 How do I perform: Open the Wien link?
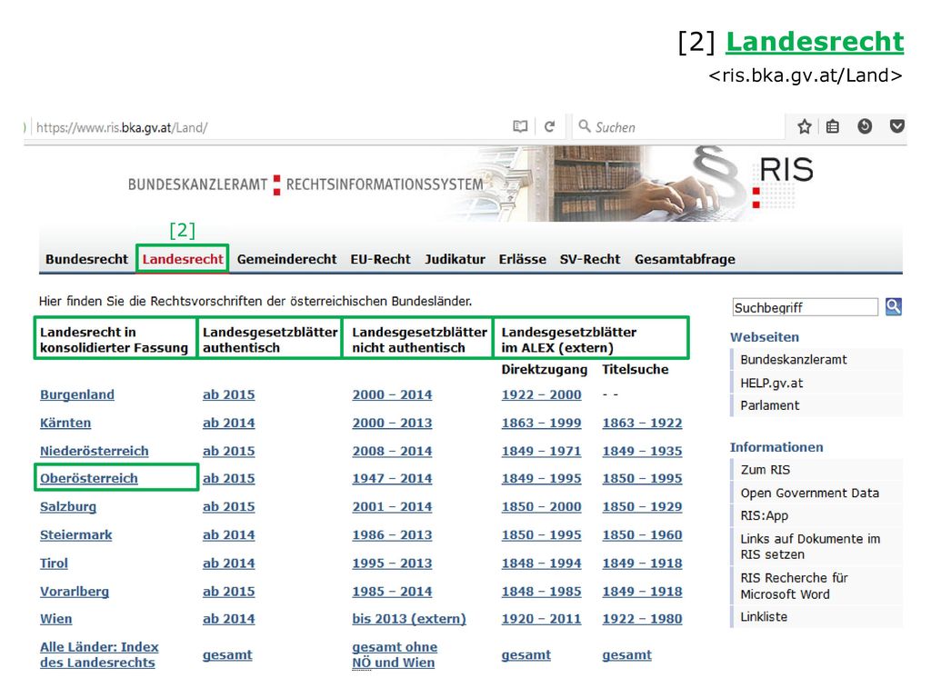click(55, 619)
